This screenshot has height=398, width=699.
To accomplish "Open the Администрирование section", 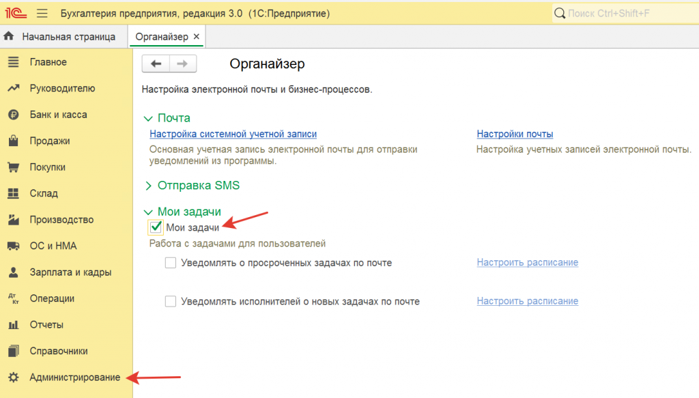I will [x=75, y=378].
